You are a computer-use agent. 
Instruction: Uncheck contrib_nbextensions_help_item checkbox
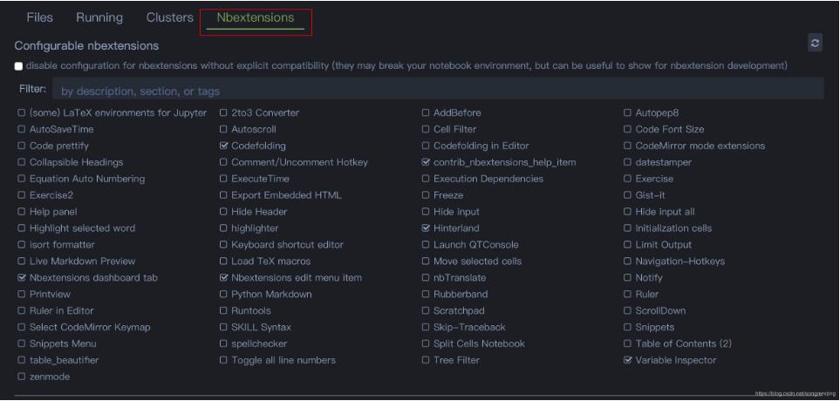point(426,162)
